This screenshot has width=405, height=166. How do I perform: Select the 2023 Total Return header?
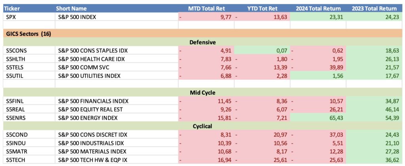(x=374, y=8)
